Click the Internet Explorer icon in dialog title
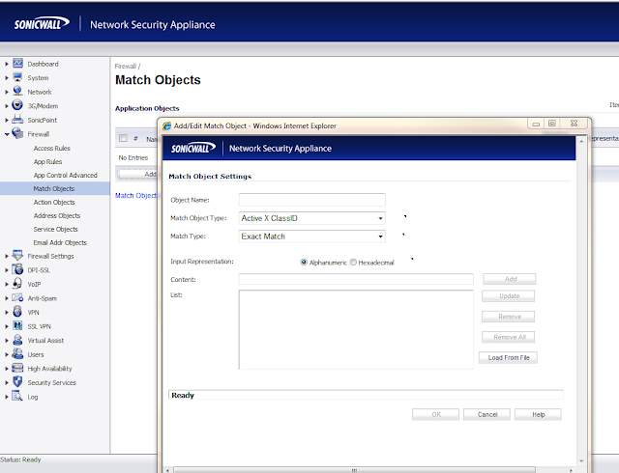Image resolution: width=619 pixels, height=473 pixels. click(167, 125)
